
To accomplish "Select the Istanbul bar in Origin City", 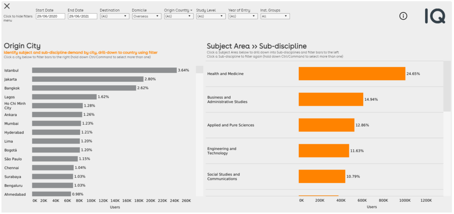I will 104,70.
